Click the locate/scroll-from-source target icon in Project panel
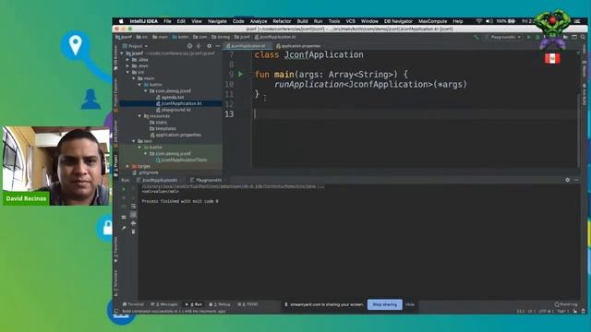 [189, 46]
